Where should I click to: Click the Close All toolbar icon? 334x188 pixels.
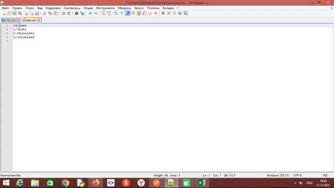pos(31,14)
